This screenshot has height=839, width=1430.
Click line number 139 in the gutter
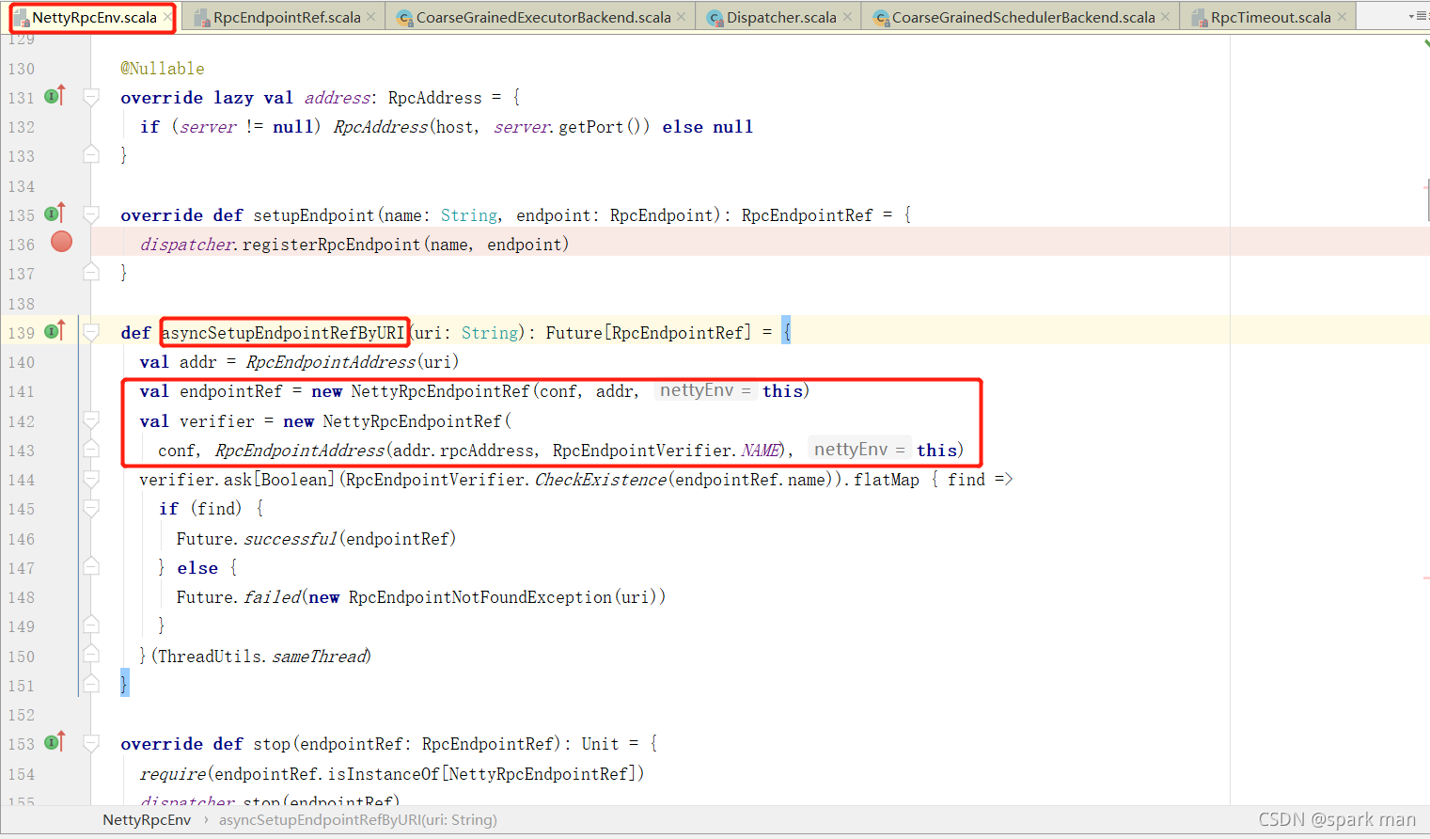tap(21, 333)
